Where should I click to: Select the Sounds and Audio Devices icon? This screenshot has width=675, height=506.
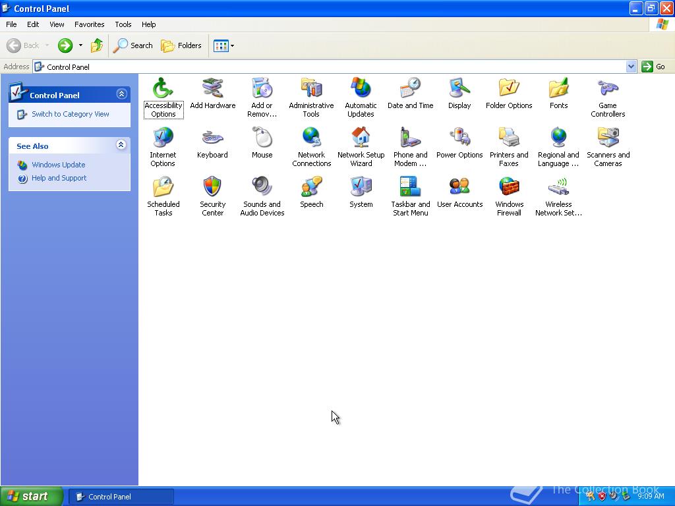pos(262,187)
